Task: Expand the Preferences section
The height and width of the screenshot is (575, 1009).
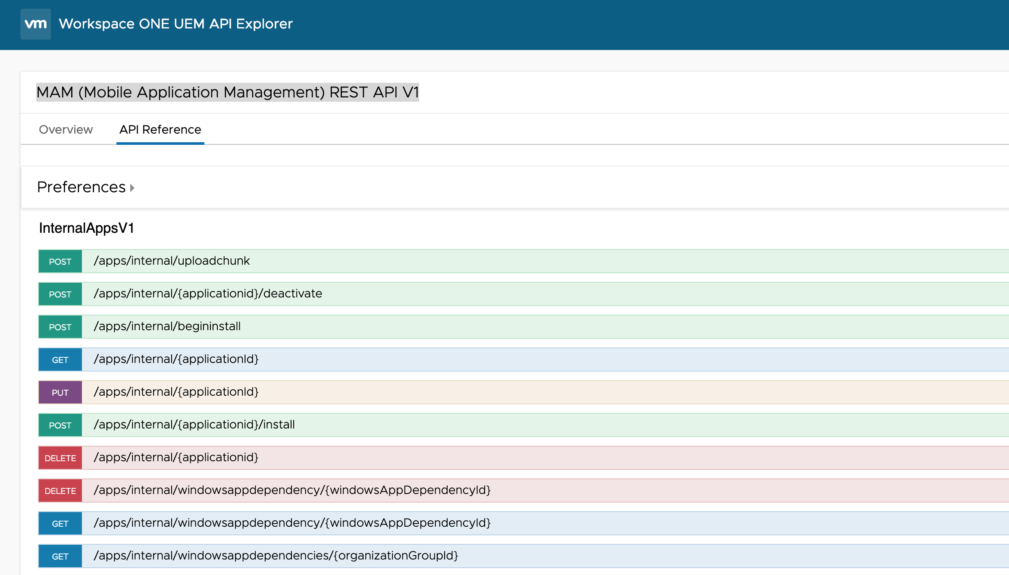Action: coord(85,187)
